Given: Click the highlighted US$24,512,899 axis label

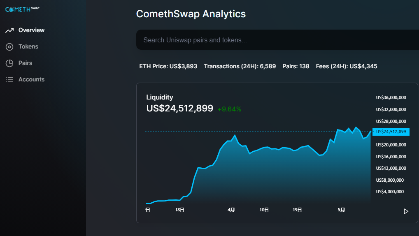Looking at the screenshot, I should tap(391, 132).
